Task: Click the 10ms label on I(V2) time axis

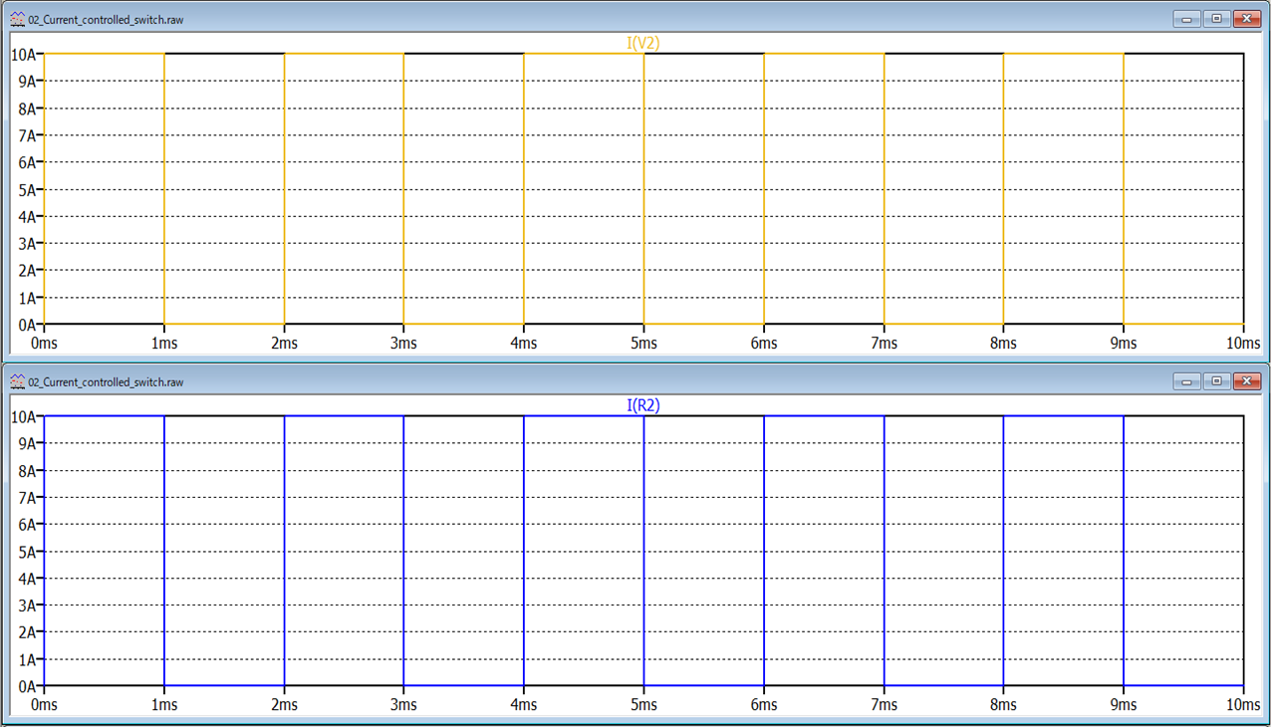Action: pos(1242,344)
